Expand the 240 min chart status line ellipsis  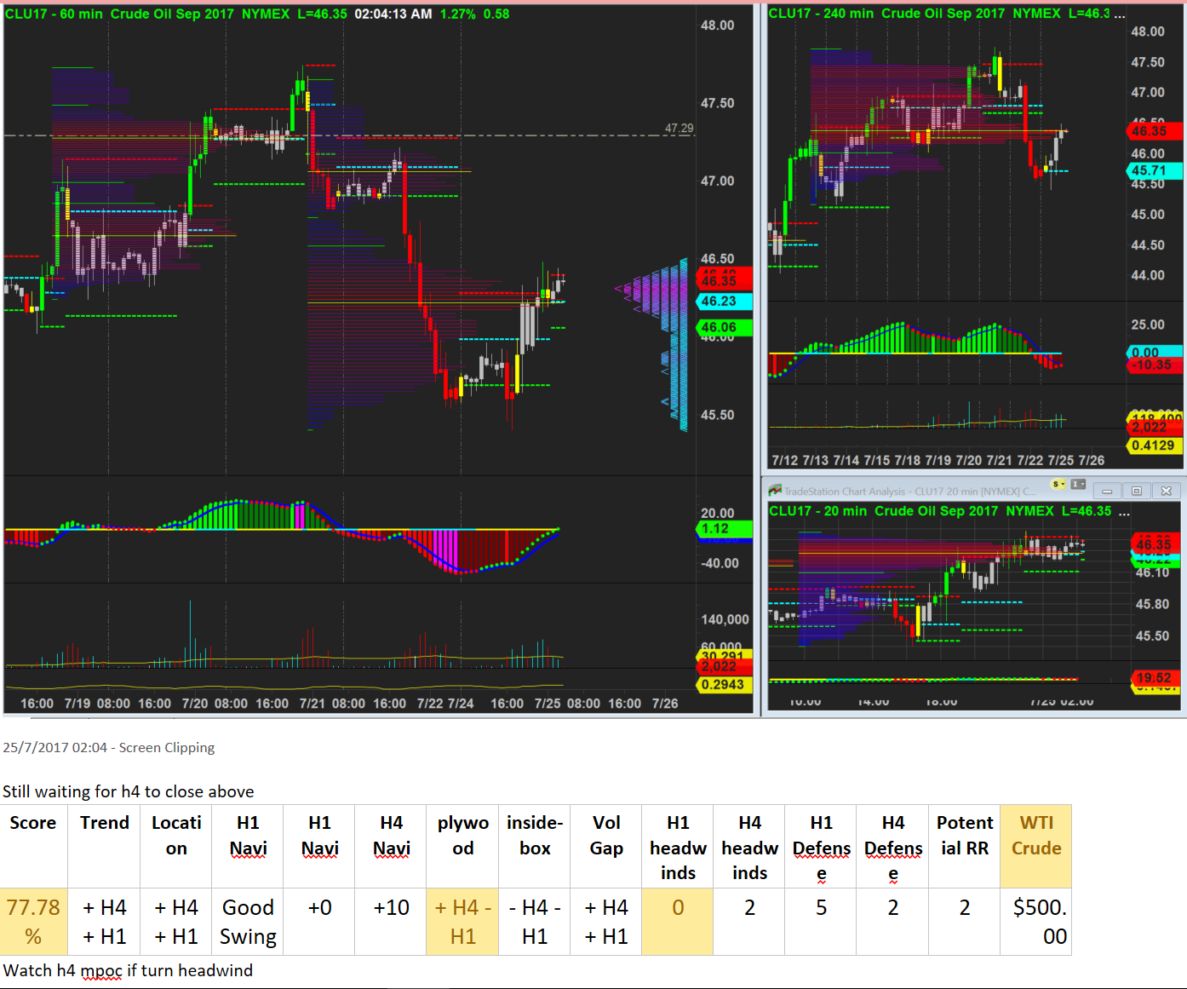(1120, 14)
